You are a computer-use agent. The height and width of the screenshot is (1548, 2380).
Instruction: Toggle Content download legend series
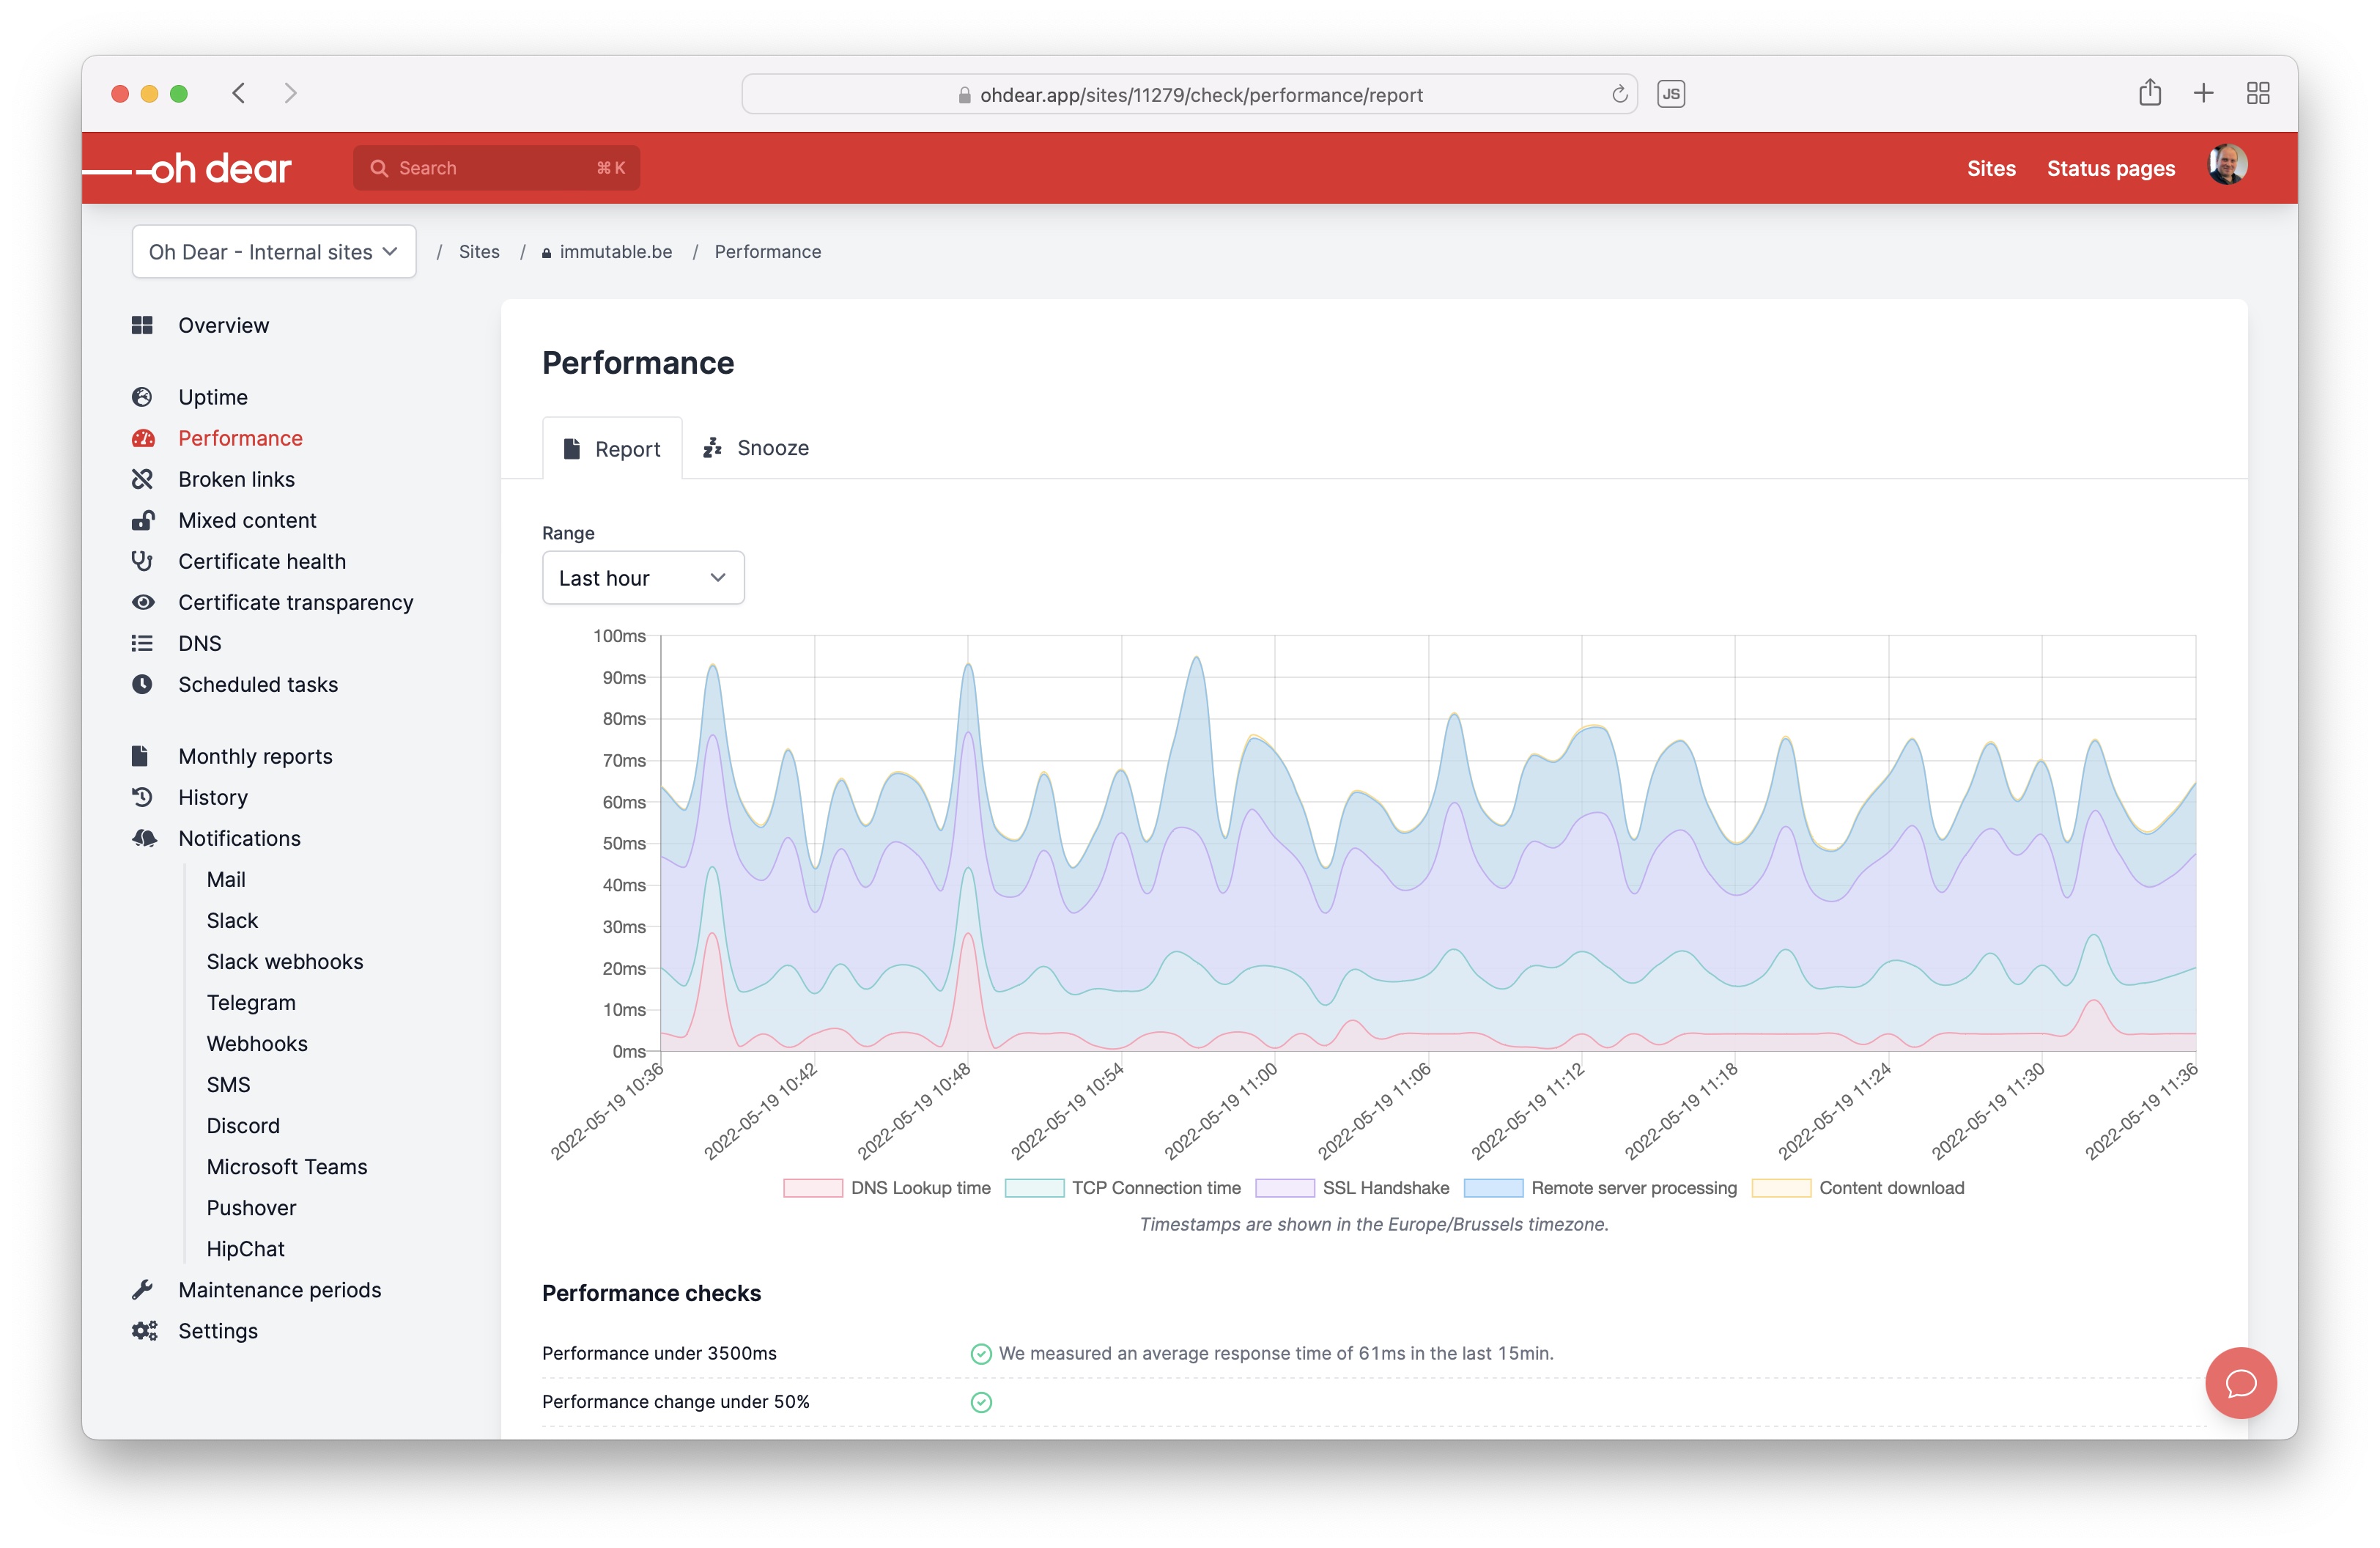[1858, 1188]
